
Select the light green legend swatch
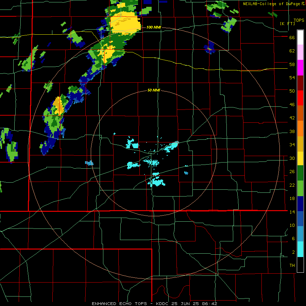pyautogui.click(x=300, y=188)
